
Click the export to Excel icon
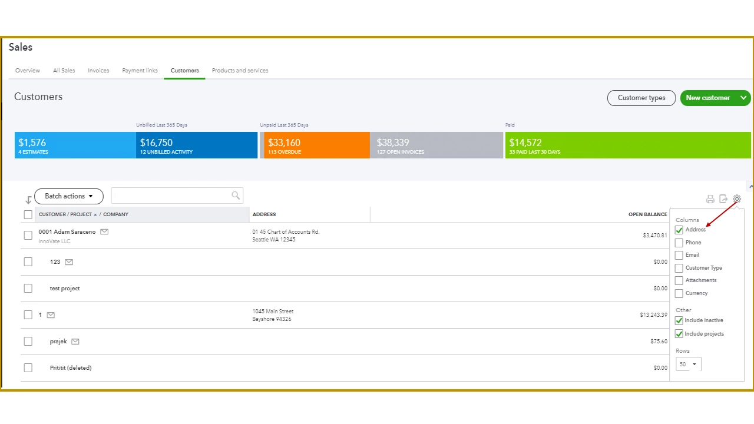pos(723,199)
